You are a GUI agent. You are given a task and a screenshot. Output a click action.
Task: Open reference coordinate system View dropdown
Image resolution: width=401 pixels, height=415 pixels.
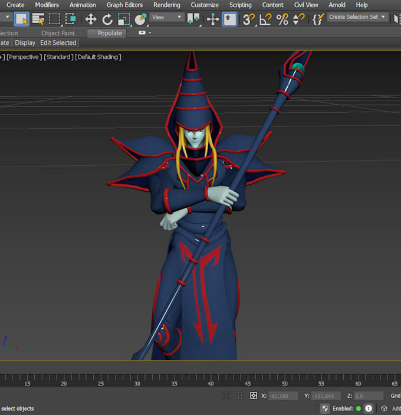166,17
